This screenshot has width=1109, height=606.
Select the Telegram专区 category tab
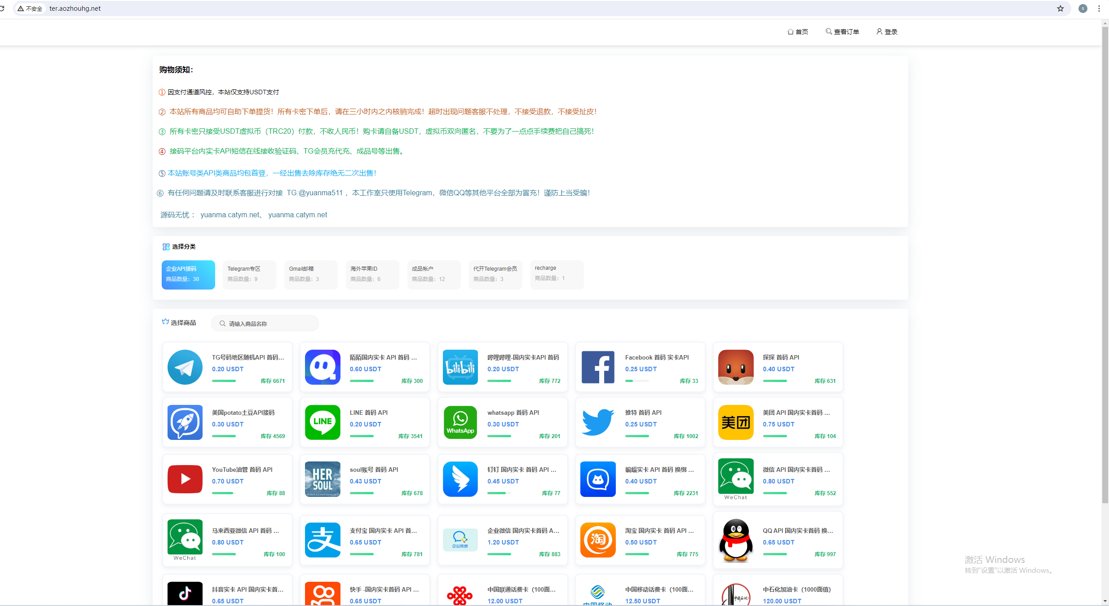pyautogui.click(x=249, y=274)
